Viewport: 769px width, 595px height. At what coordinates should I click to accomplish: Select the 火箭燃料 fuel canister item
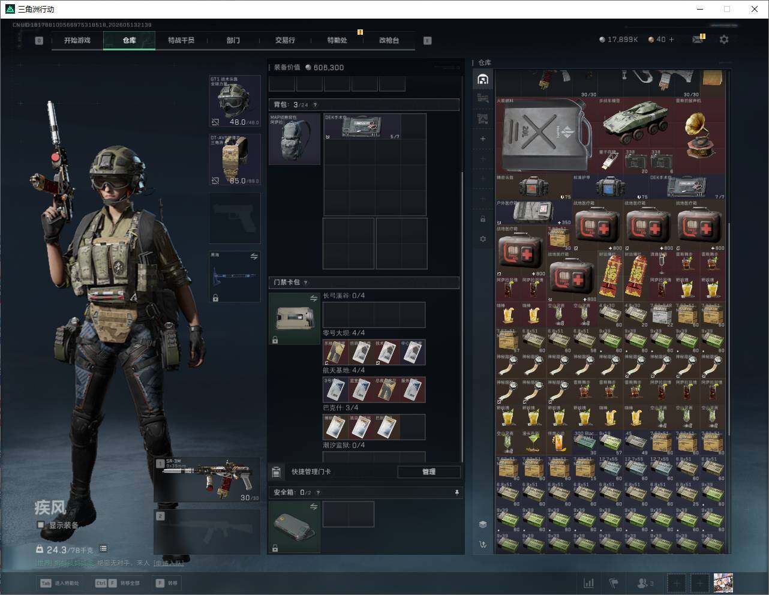[x=546, y=136]
